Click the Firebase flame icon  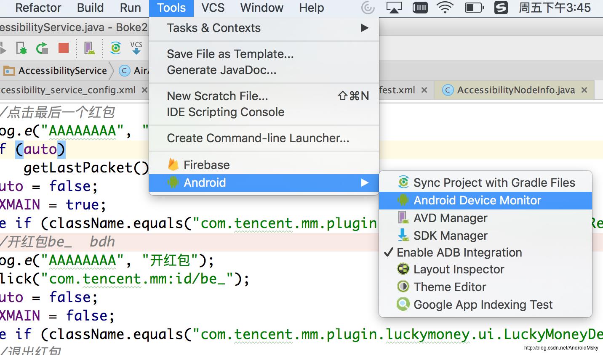173,164
